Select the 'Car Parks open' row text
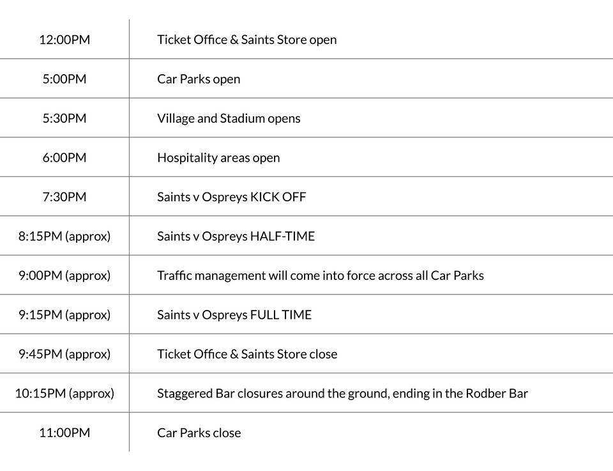 tap(199, 79)
